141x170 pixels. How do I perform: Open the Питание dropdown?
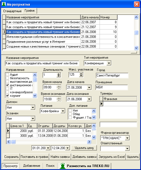[63, 111]
